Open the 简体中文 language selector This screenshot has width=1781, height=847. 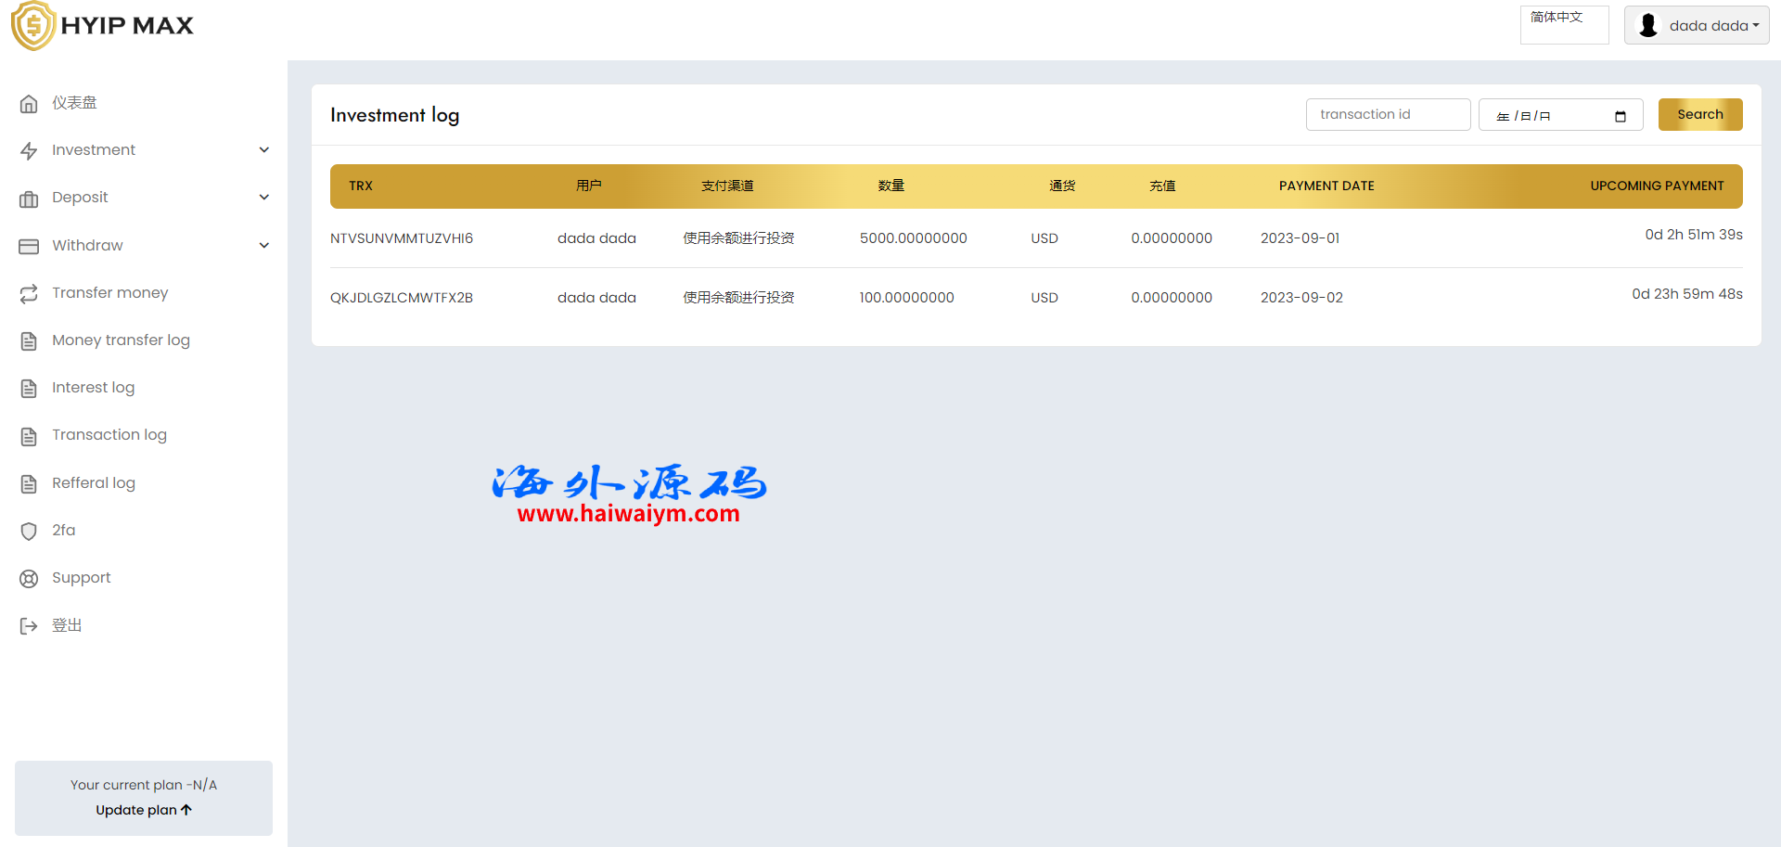tap(1564, 25)
